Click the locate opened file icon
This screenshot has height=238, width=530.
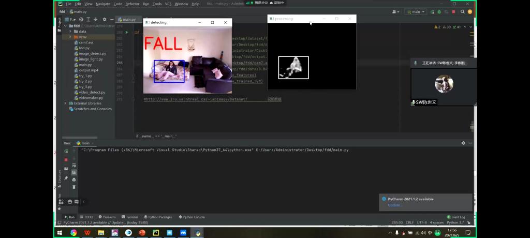click(x=81, y=20)
